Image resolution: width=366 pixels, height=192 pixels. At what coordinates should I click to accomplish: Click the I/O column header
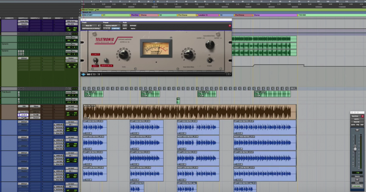tap(71, 18)
